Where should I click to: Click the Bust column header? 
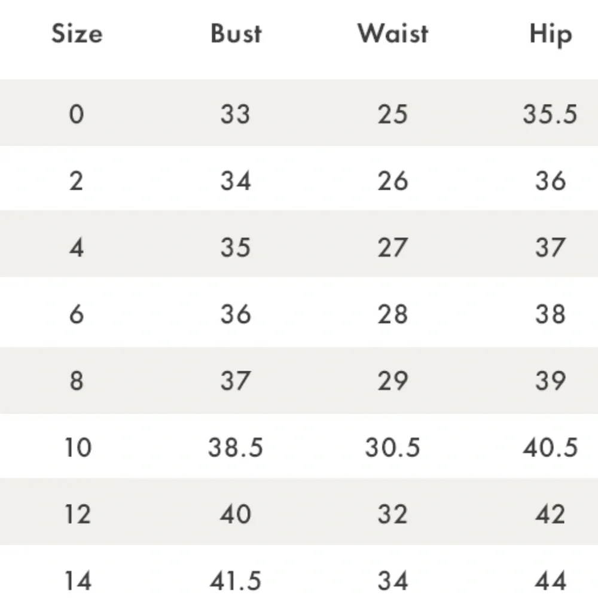[236, 33]
